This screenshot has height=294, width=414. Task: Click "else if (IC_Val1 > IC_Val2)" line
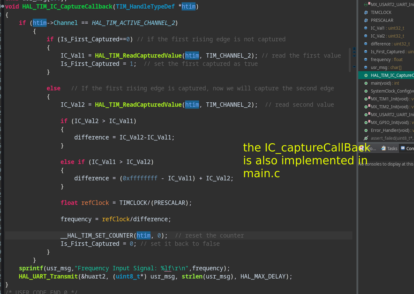pyautogui.click(x=107, y=162)
